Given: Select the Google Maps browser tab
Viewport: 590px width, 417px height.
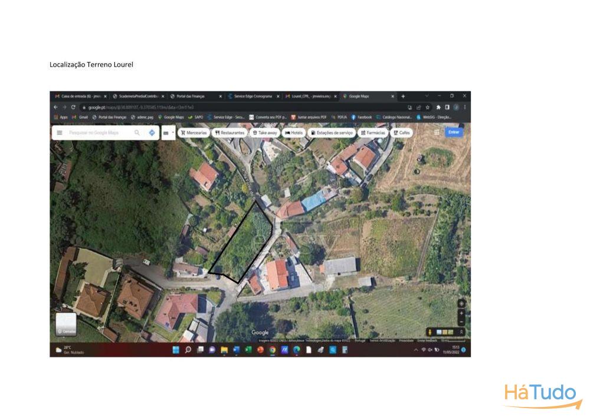Looking at the screenshot, I should click(368, 96).
